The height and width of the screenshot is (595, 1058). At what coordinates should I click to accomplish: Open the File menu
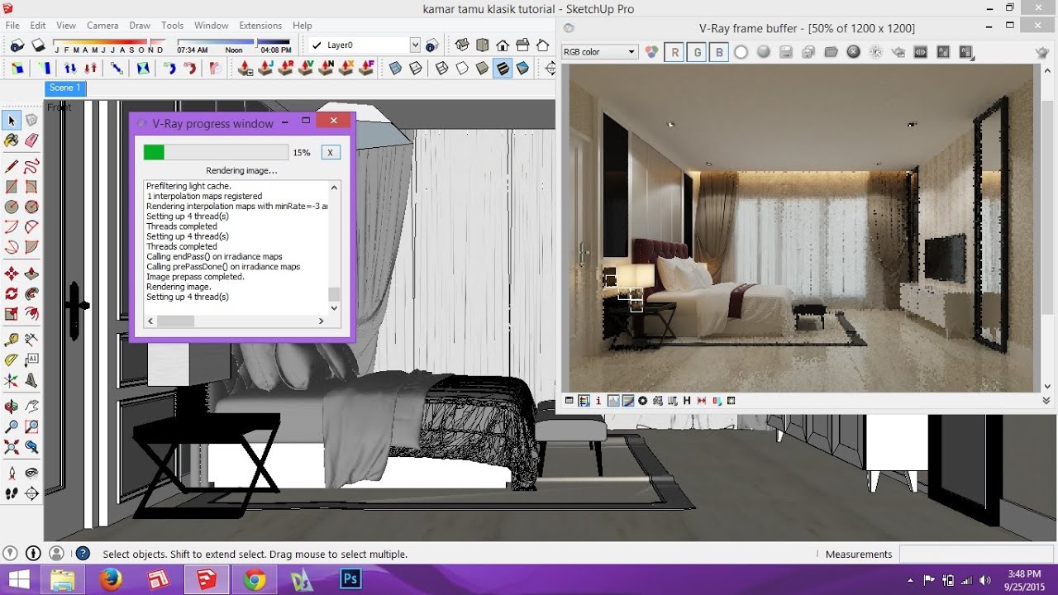point(12,26)
